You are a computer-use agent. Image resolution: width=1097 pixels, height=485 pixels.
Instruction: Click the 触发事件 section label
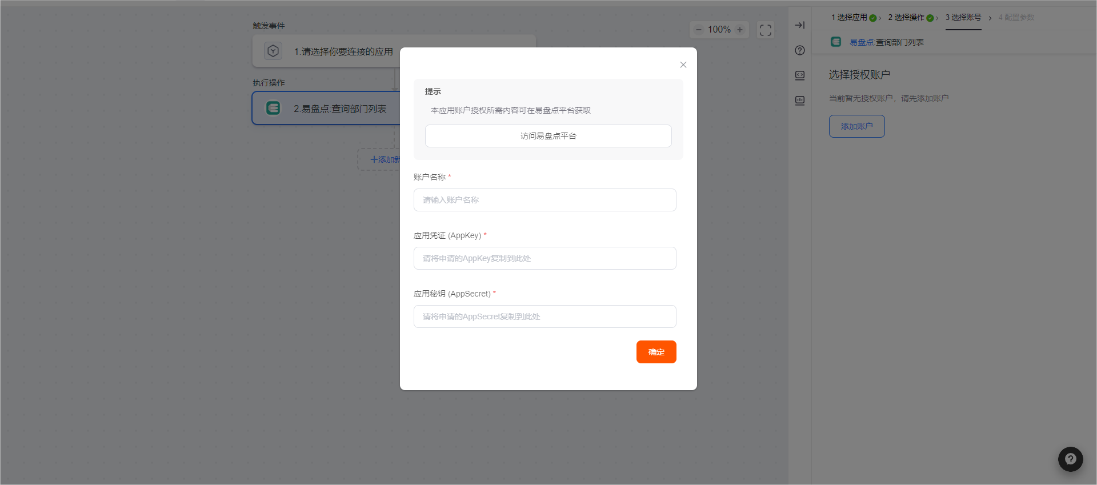point(269,26)
